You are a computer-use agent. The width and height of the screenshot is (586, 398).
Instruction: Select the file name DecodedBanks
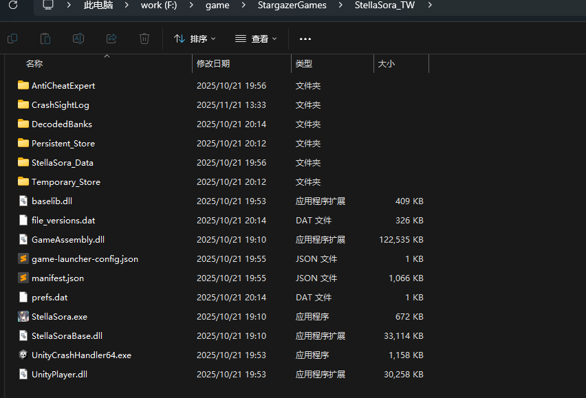[x=62, y=124]
